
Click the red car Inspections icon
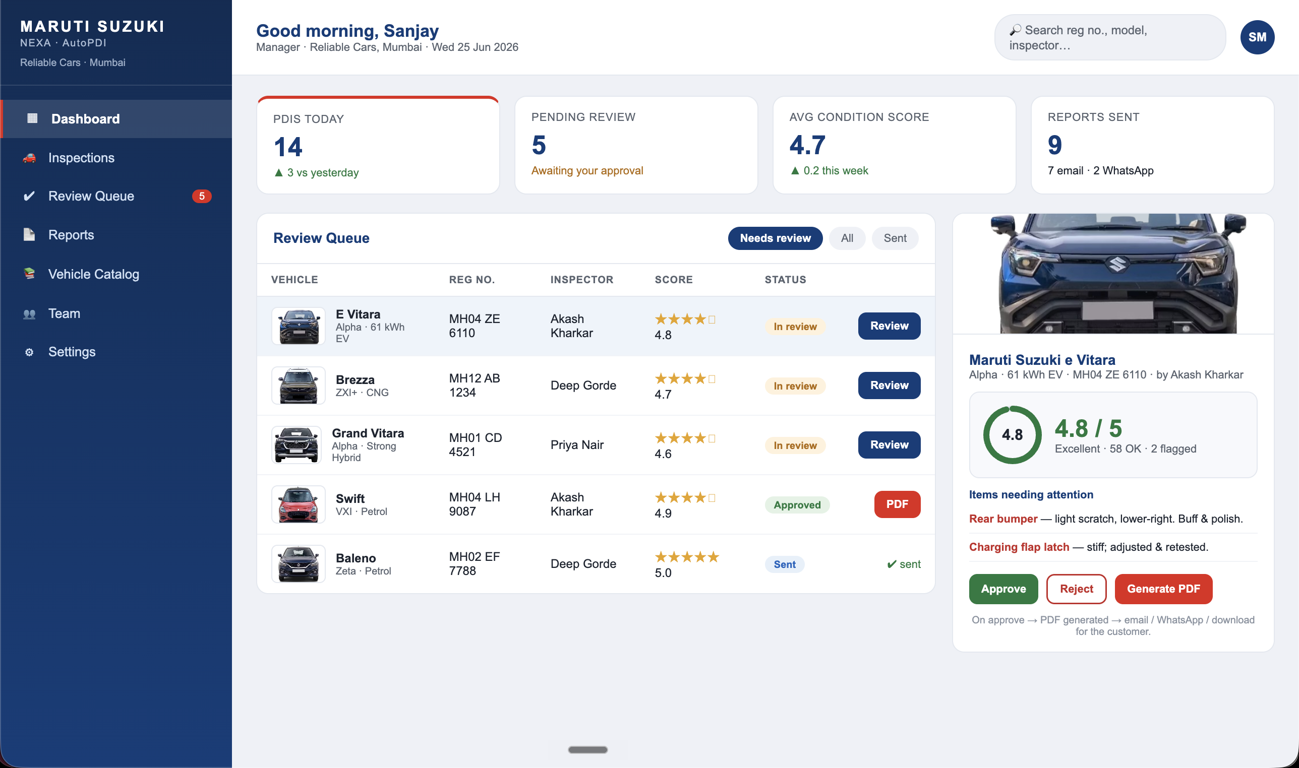30,158
